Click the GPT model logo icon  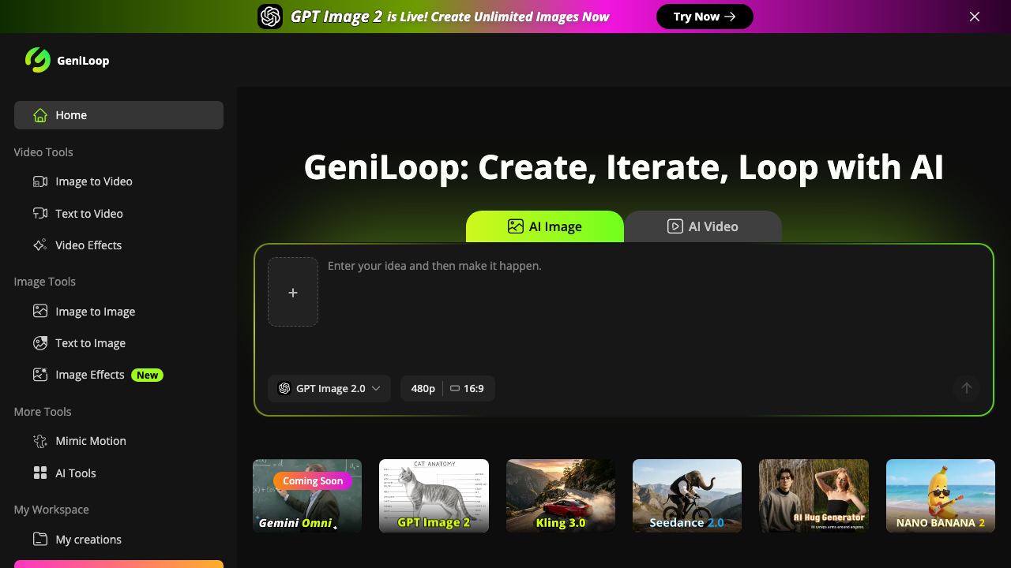[x=284, y=388]
